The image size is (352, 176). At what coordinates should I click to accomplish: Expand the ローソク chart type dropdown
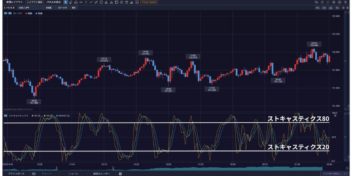pyautogui.click(x=62, y=8)
